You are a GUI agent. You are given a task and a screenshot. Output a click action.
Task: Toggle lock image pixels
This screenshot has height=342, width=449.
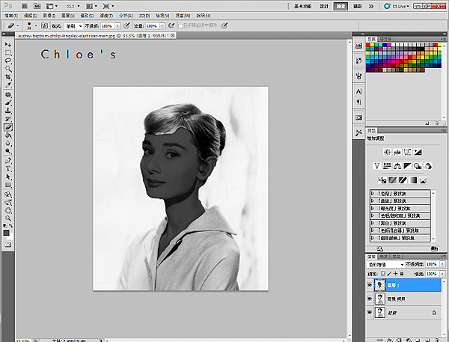(x=389, y=274)
